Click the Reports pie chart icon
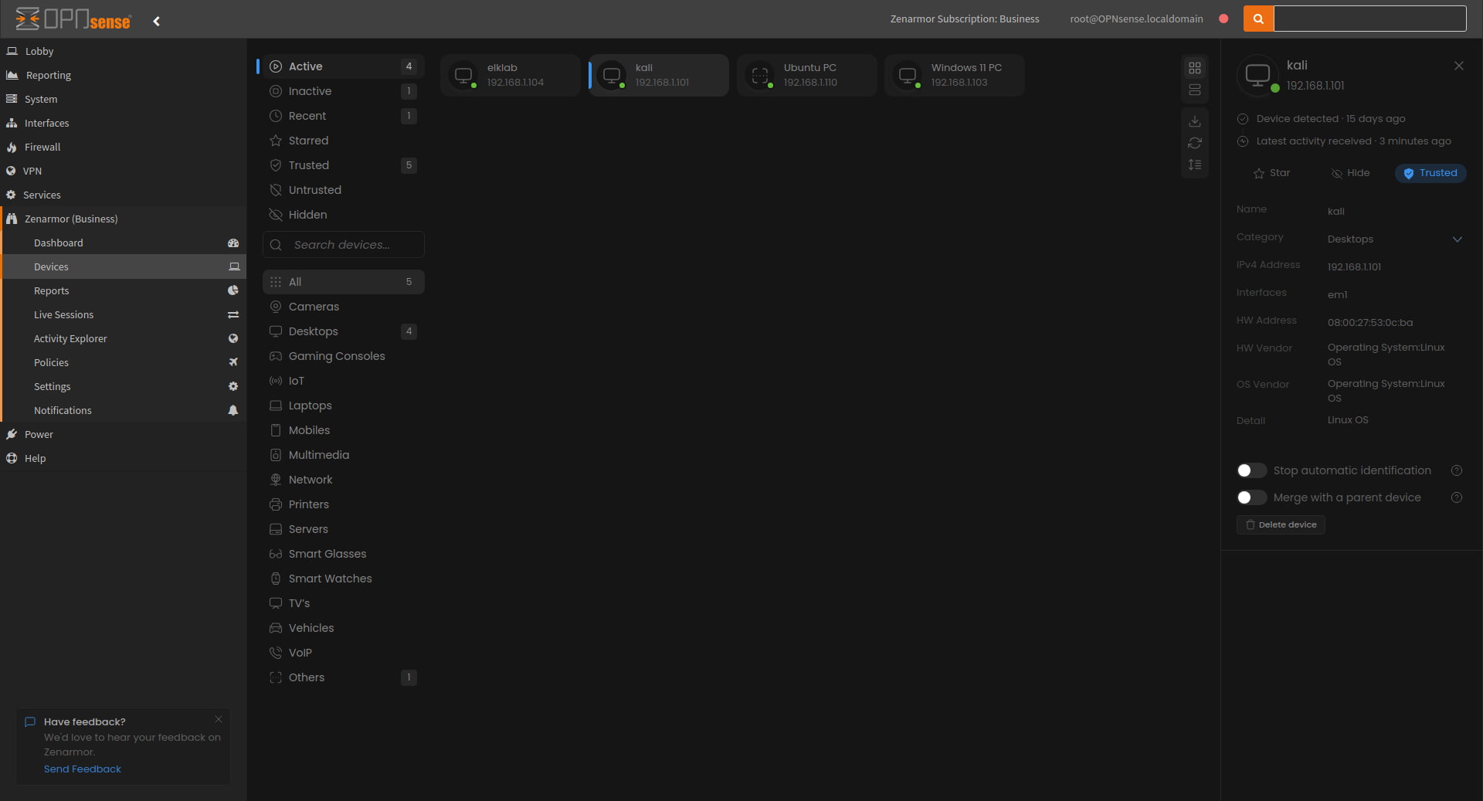 [233, 290]
